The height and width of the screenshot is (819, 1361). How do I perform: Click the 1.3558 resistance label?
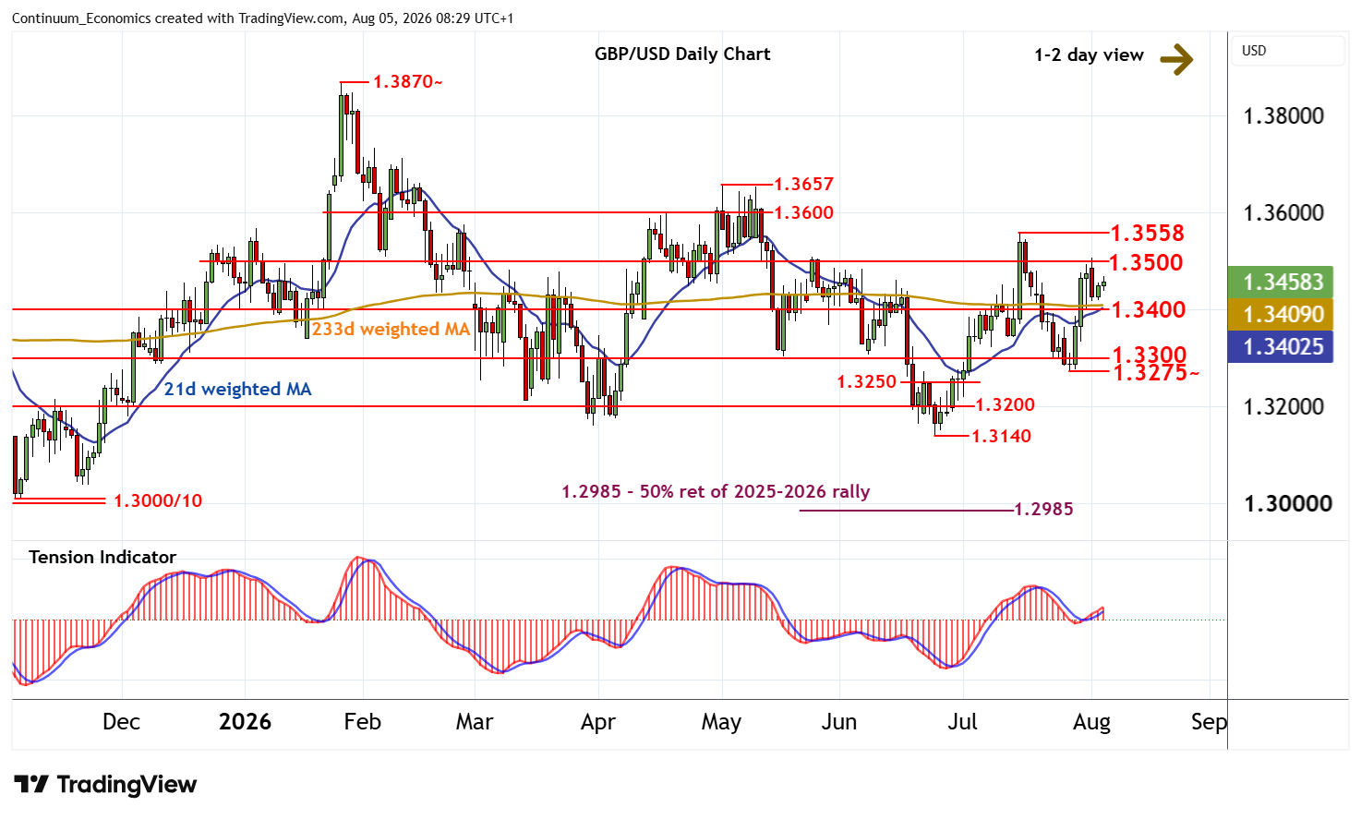coord(1147,234)
